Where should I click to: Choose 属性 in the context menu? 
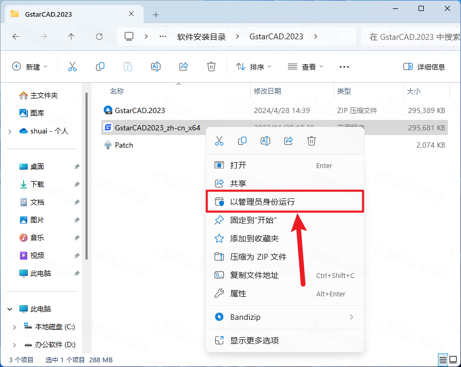tap(238, 294)
